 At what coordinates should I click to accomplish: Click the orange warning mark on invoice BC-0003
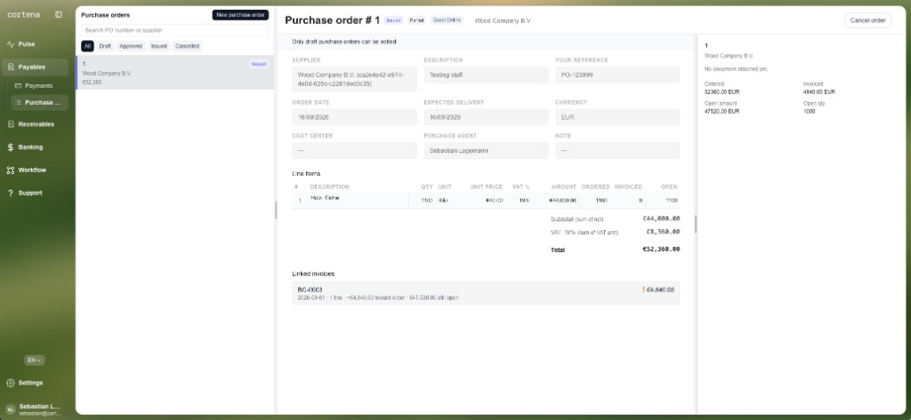(x=643, y=289)
